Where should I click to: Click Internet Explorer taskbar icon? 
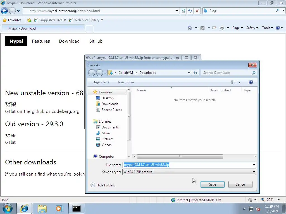(24, 208)
